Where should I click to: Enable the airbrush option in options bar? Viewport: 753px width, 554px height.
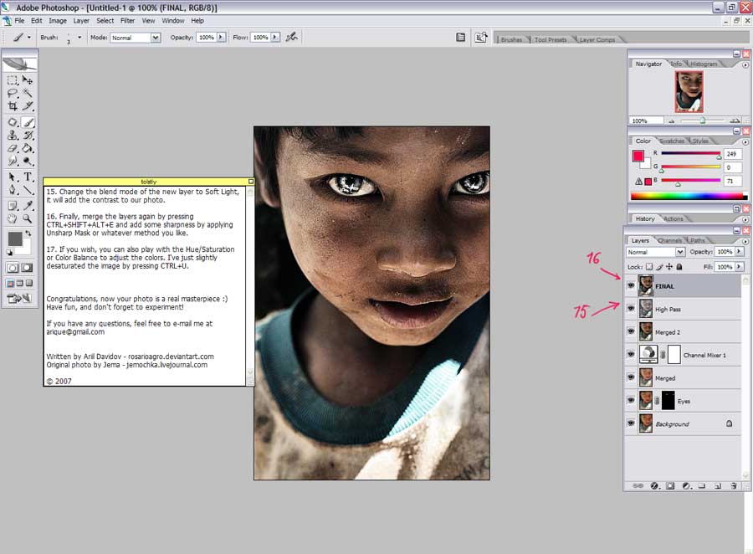(x=291, y=38)
